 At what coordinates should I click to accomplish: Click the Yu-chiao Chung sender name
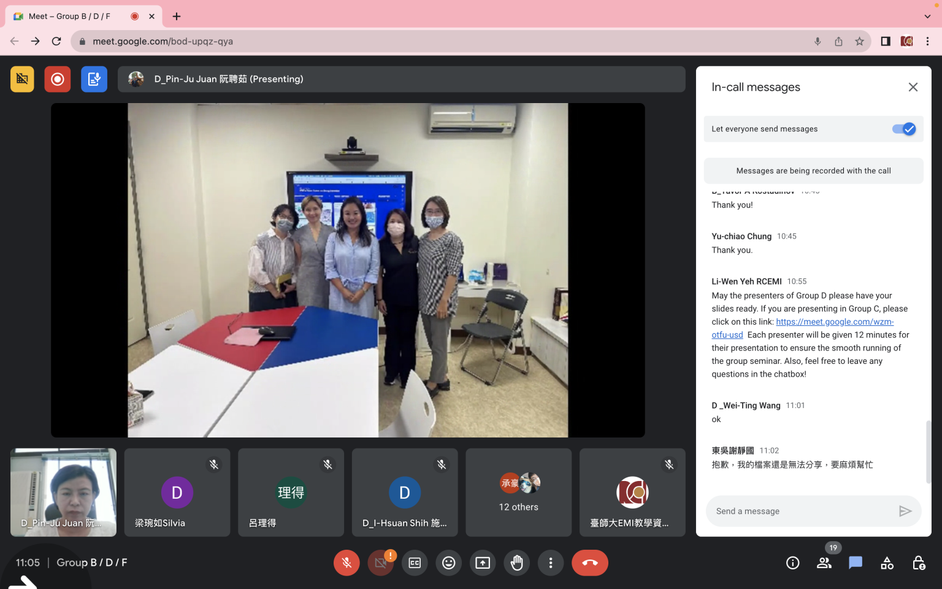pyautogui.click(x=741, y=236)
